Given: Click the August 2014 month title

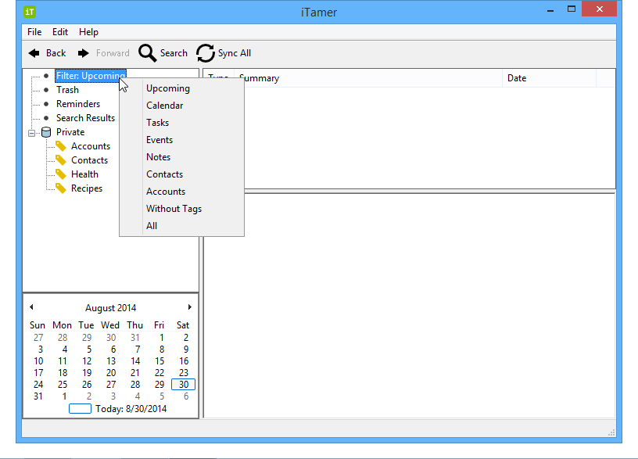Looking at the screenshot, I should tap(111, 308).
